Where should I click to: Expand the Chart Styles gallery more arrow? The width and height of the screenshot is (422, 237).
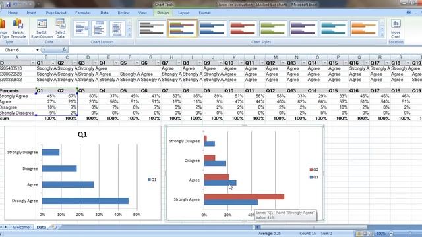[x=382, y=34]
